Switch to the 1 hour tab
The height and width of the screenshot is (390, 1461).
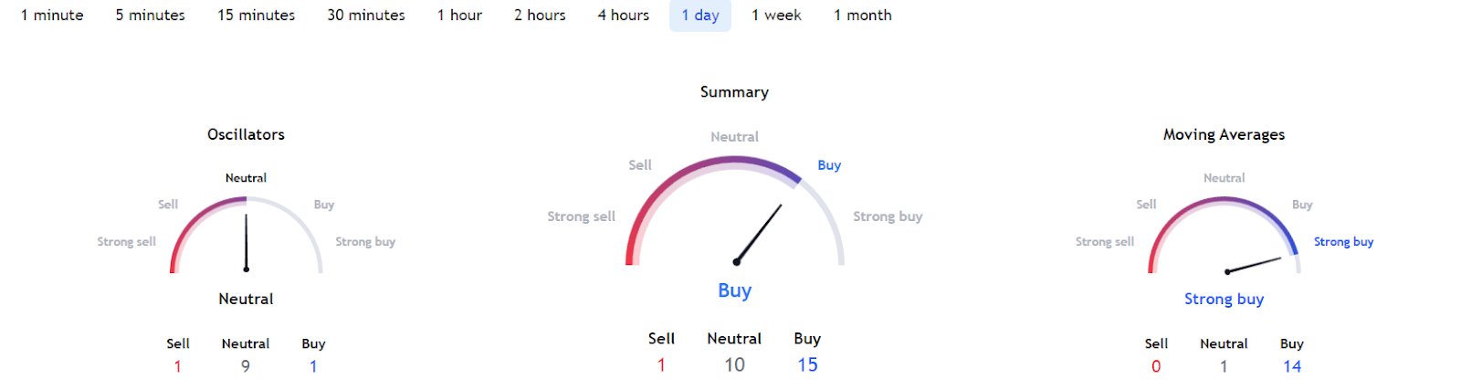point(459,16)
